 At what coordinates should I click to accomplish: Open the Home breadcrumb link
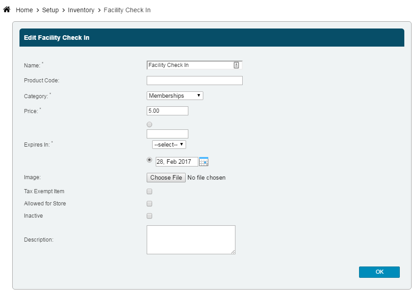24,10
